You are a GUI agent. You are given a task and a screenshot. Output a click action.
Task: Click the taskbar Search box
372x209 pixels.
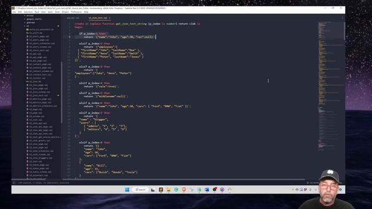click(141, 190)
